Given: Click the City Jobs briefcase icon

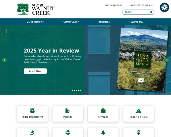Looking at the screenshot, I should [103, 111].
